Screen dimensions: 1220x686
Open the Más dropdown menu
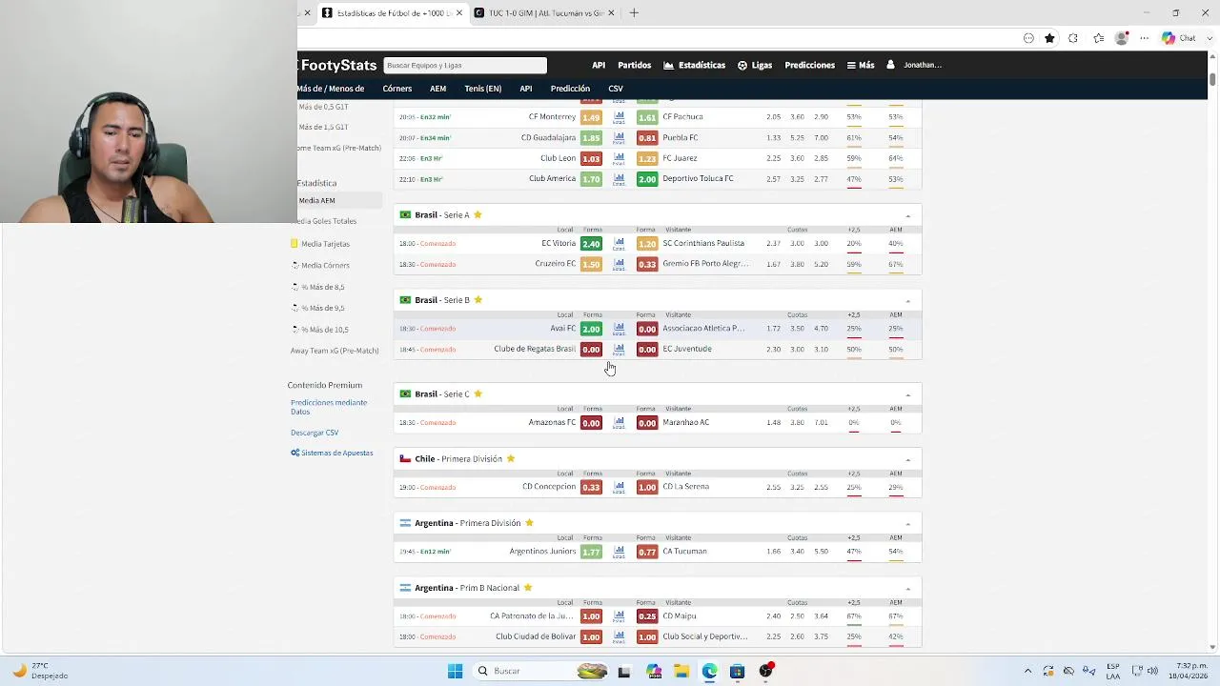click(860, 65)
